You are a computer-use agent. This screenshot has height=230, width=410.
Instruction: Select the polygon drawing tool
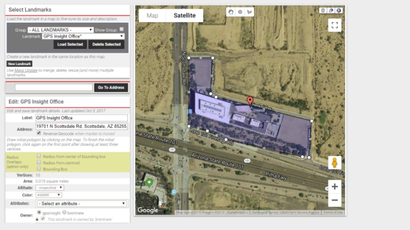(x=249, y=12)
